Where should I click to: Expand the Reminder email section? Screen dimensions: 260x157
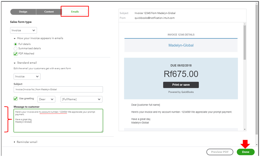pos(14,142)
